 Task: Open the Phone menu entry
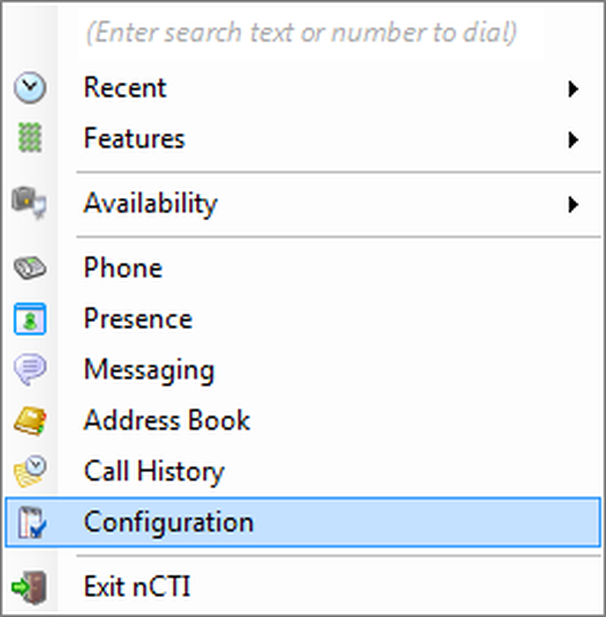pyautogui.click(x=123, y=268)
